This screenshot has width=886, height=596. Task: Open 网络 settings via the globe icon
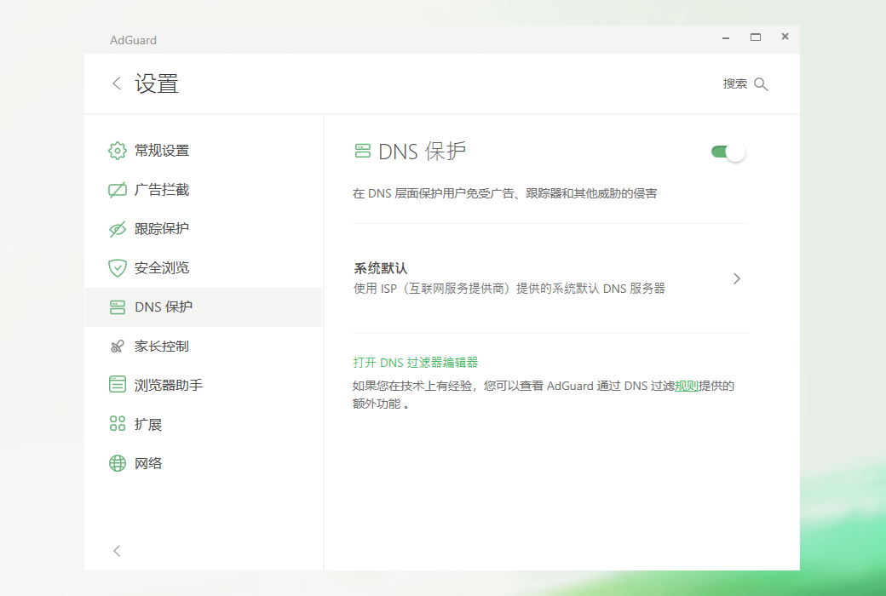point(117,462)
